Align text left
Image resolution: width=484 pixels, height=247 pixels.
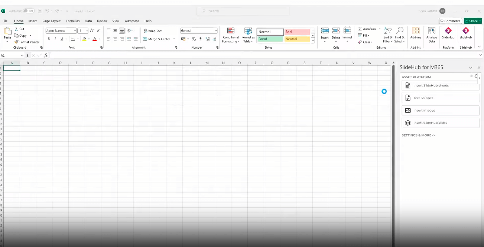click(108, 39)
